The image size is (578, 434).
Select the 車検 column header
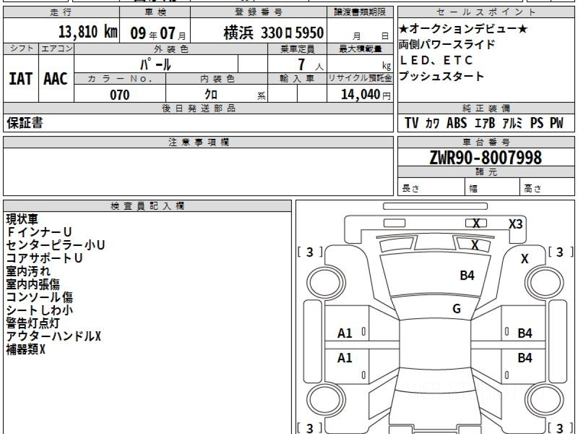tap(155, 13)
